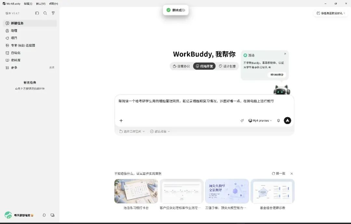Click the user avatar at bottom left

coord(8,215)
